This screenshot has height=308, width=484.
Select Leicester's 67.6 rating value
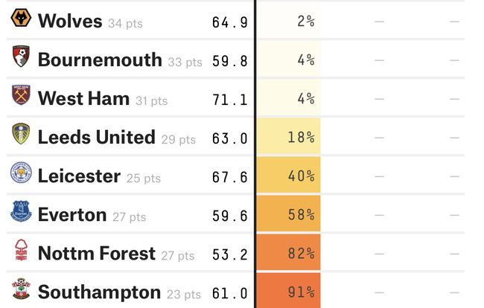pos(230,176)
